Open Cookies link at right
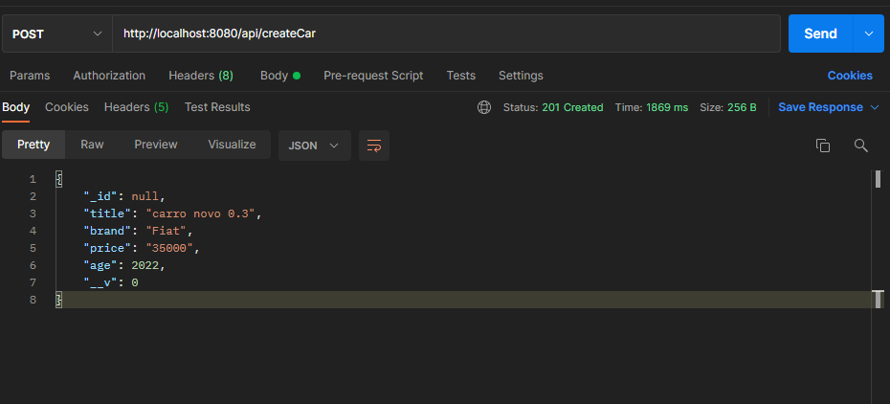The image size is (890, 404). pyautogui.click(x=850, y=76)
